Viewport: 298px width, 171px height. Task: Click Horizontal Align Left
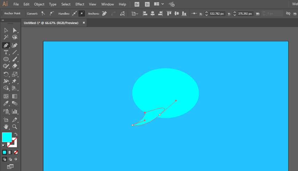(145, 13)
